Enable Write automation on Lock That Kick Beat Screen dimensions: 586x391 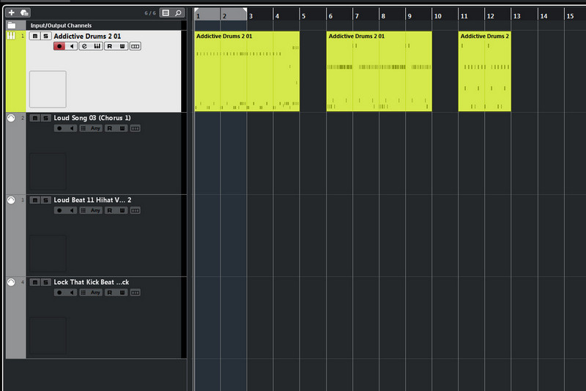pos(122,293)
